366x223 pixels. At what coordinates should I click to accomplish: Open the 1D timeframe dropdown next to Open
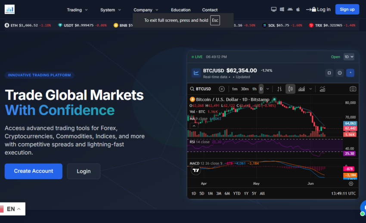point(349,57)
